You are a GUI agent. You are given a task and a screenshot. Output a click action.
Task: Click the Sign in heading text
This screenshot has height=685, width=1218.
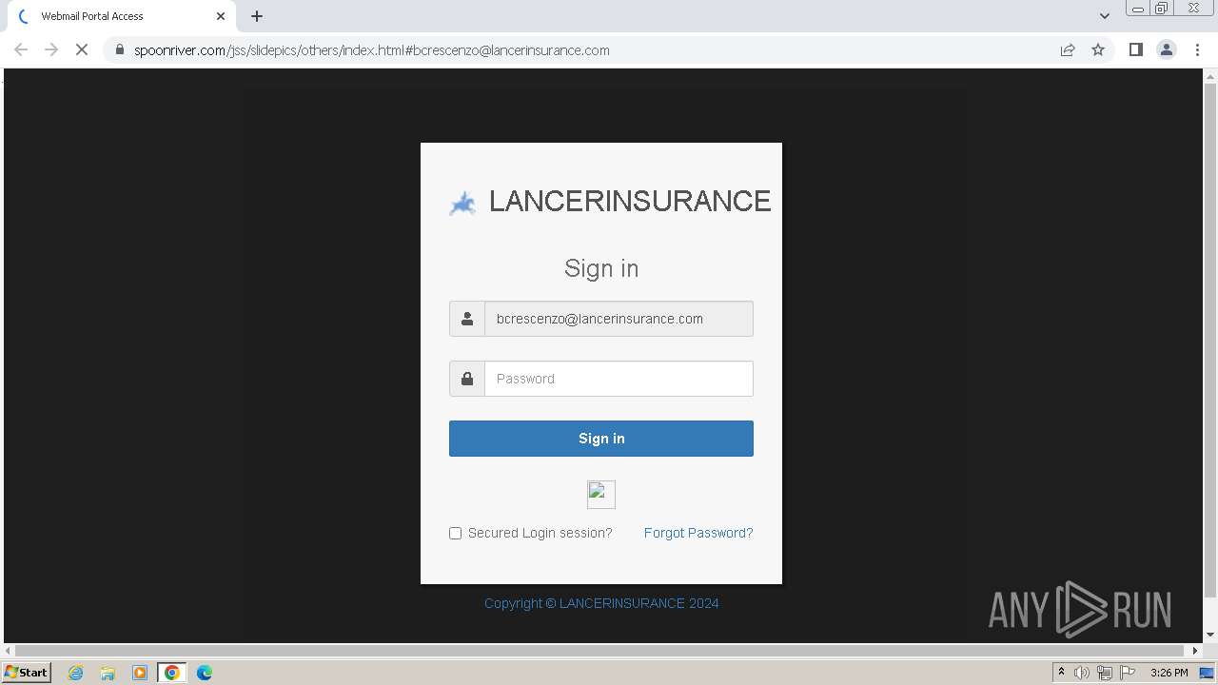point(601,268)
